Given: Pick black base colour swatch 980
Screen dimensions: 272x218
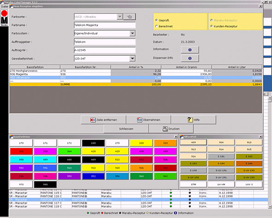Looking at the screenshot, I should pyautogui.click(x=45, y=184).
